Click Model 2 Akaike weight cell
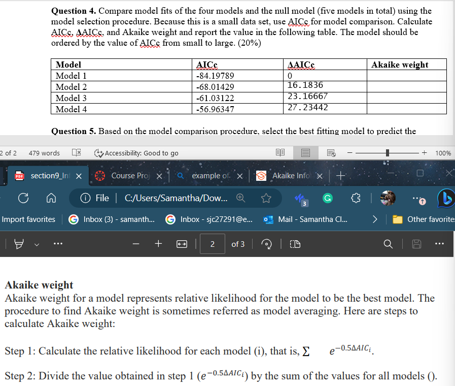The image size is (455, 386). (x=406, y=86)
